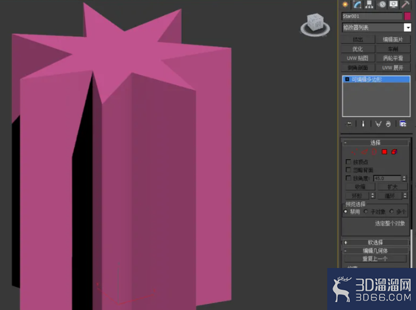The width and height of the screenshot is (416, 310).
Task: Click the 45.0 angle value field
Action: pyautogui.click(x=388, y=178)
